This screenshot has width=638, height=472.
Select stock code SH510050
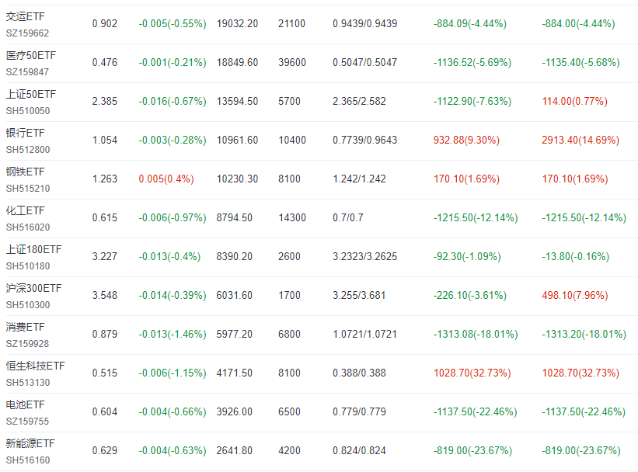pos(28,110)
